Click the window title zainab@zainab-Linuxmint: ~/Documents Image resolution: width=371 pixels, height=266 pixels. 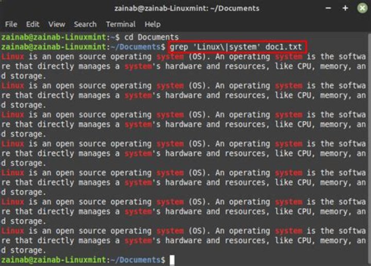click(x=187, y=9)
